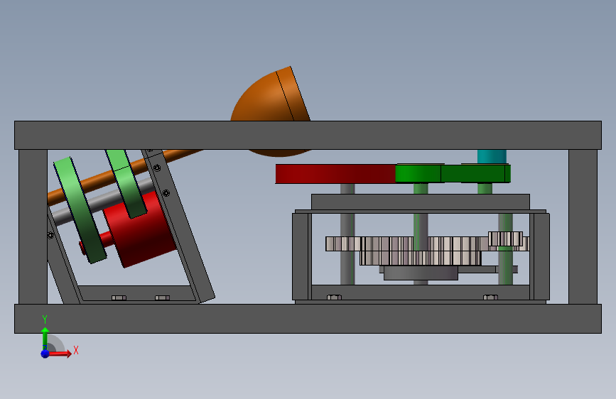The height and width of the screenshot is (399, 616).
Task: Select the gearbox upper cover plate
Action: pyautogui.click(x=421, y=202)
